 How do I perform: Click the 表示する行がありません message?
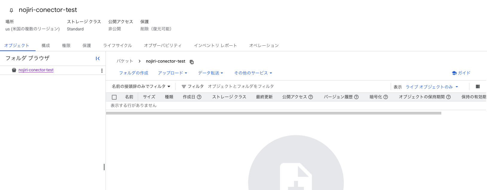coord(134,106)
